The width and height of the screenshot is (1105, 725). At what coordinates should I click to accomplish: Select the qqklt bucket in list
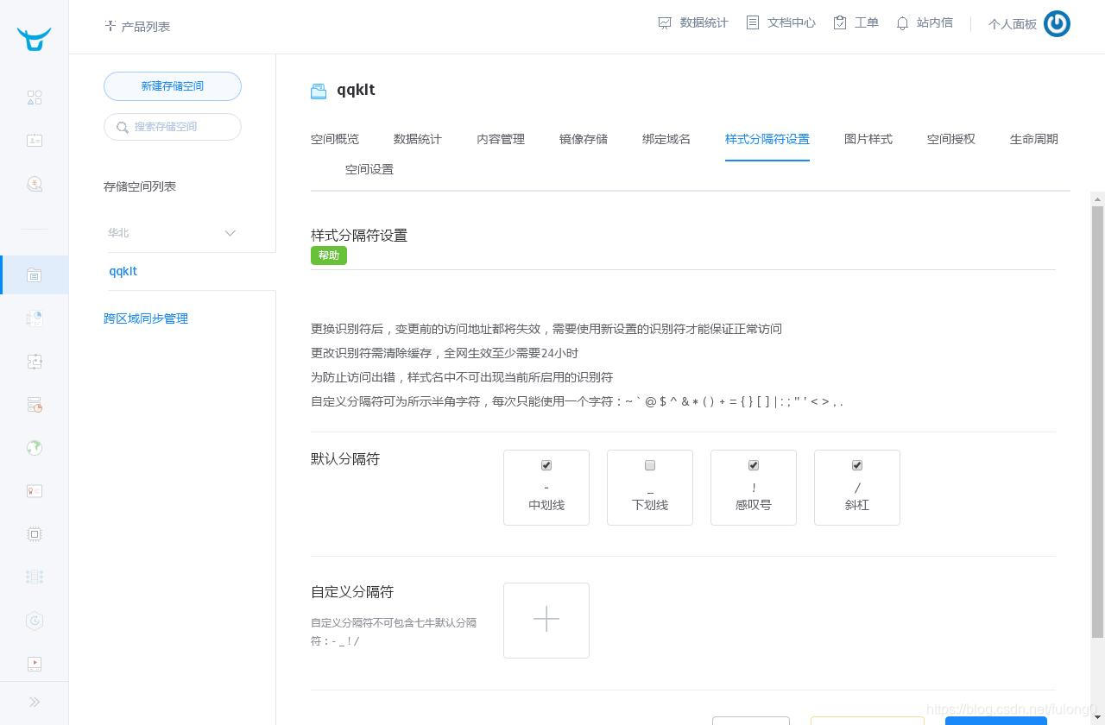(123, 271)
